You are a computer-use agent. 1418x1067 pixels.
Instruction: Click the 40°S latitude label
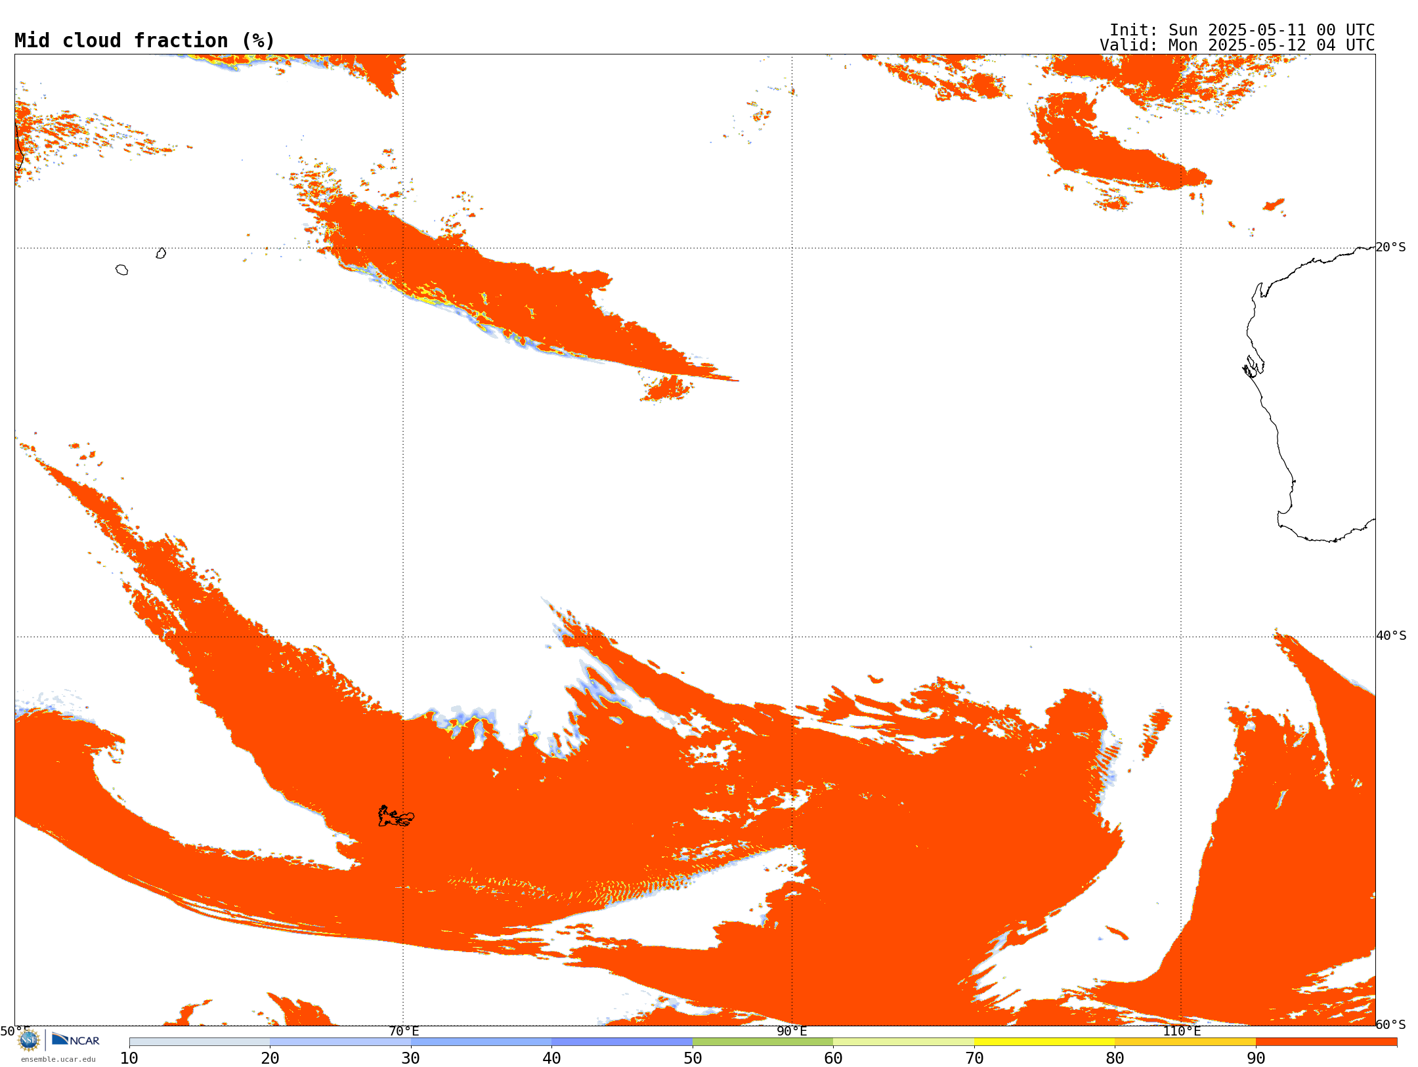(x=1391, y=636)
